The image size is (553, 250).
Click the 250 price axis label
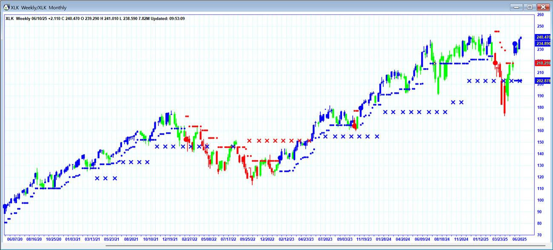[x=541, y=26]
